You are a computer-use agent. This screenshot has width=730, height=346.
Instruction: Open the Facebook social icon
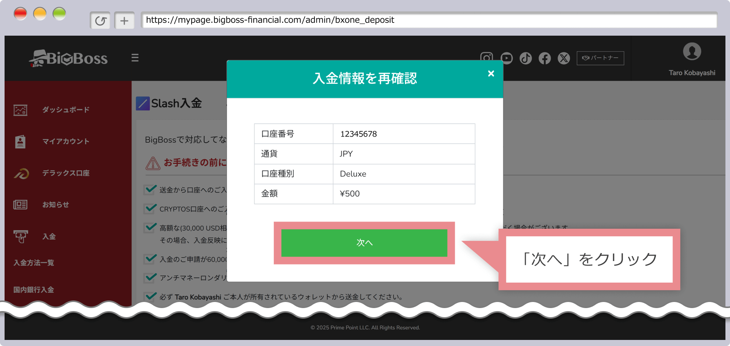544,58
